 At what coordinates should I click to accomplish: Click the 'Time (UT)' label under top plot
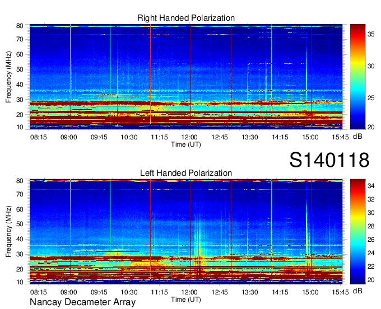(186, 144)
